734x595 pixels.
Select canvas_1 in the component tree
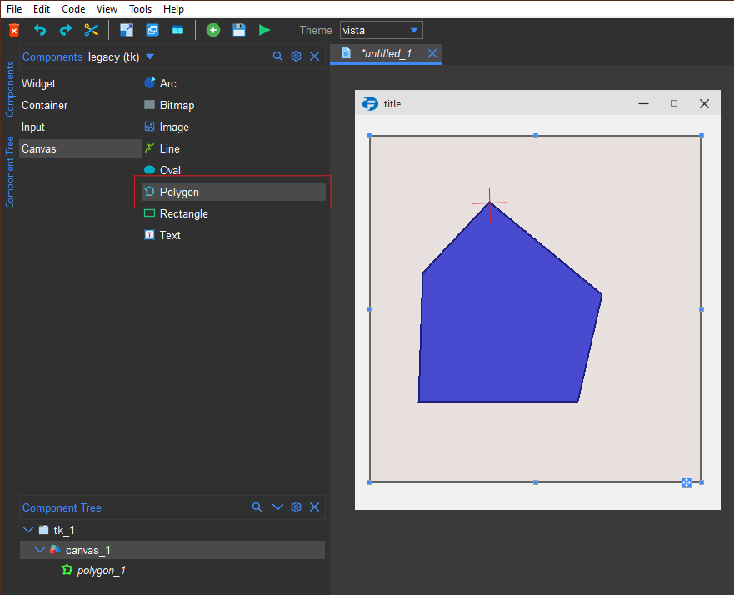[x=172, y=550]
